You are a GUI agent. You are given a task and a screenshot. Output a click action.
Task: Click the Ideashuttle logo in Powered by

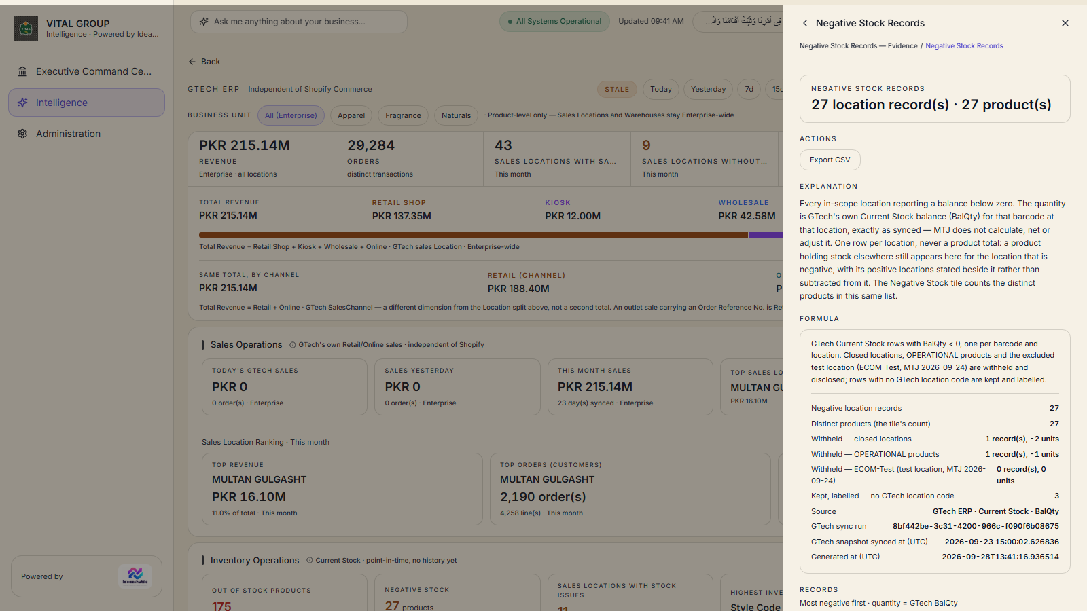(135, 576)
